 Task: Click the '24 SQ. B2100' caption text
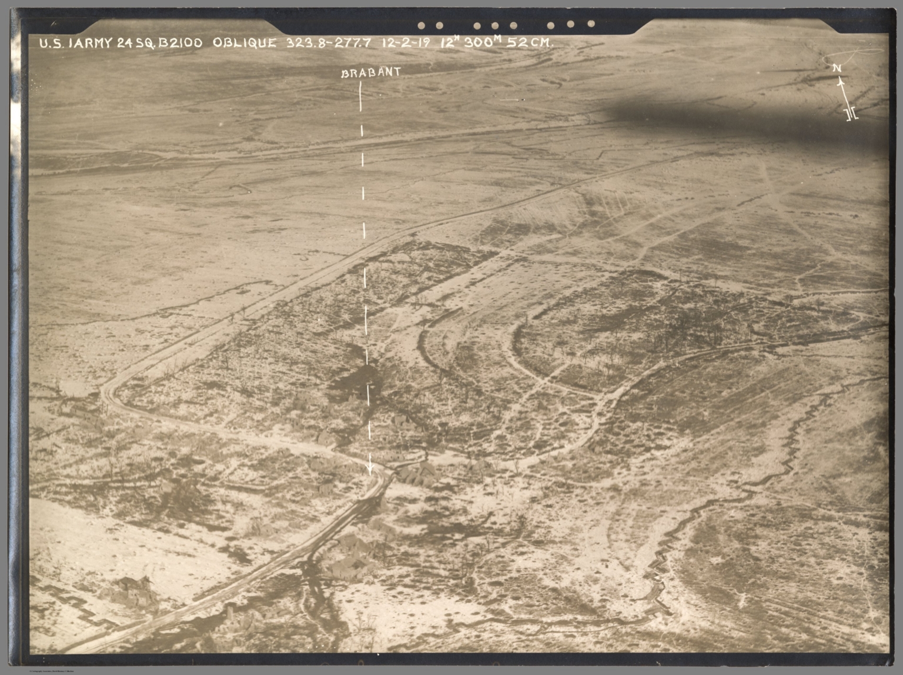coord(159,43)
